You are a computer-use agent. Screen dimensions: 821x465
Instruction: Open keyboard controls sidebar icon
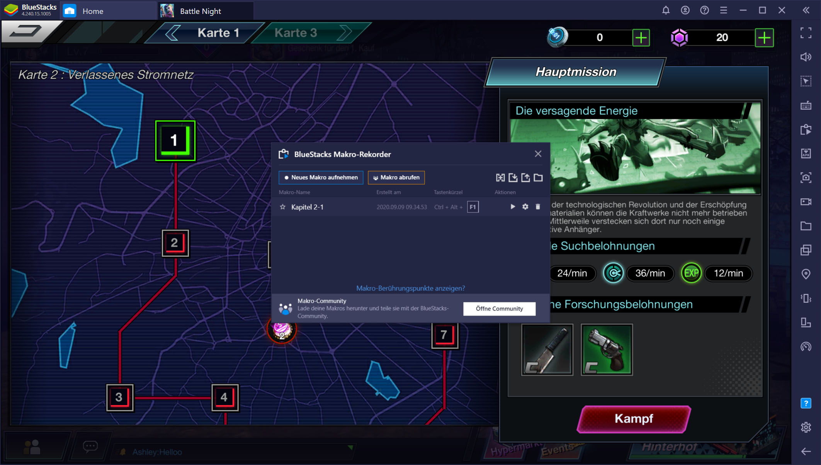click(x=806, y=105)
